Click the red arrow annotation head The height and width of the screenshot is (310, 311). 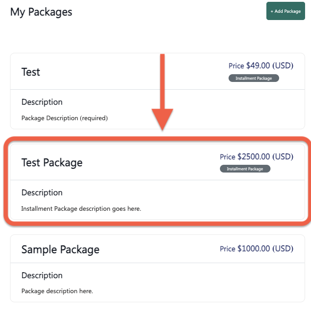pyautogui.click(x=163, y=119)
